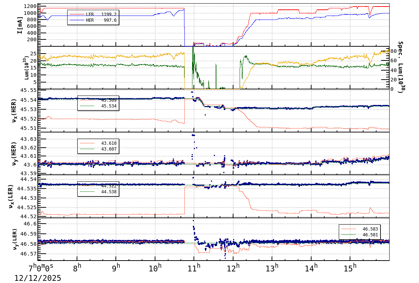Click the vx(HER) axis label
The width and height of the screenshot is (419, 283).
pos(15,110)
